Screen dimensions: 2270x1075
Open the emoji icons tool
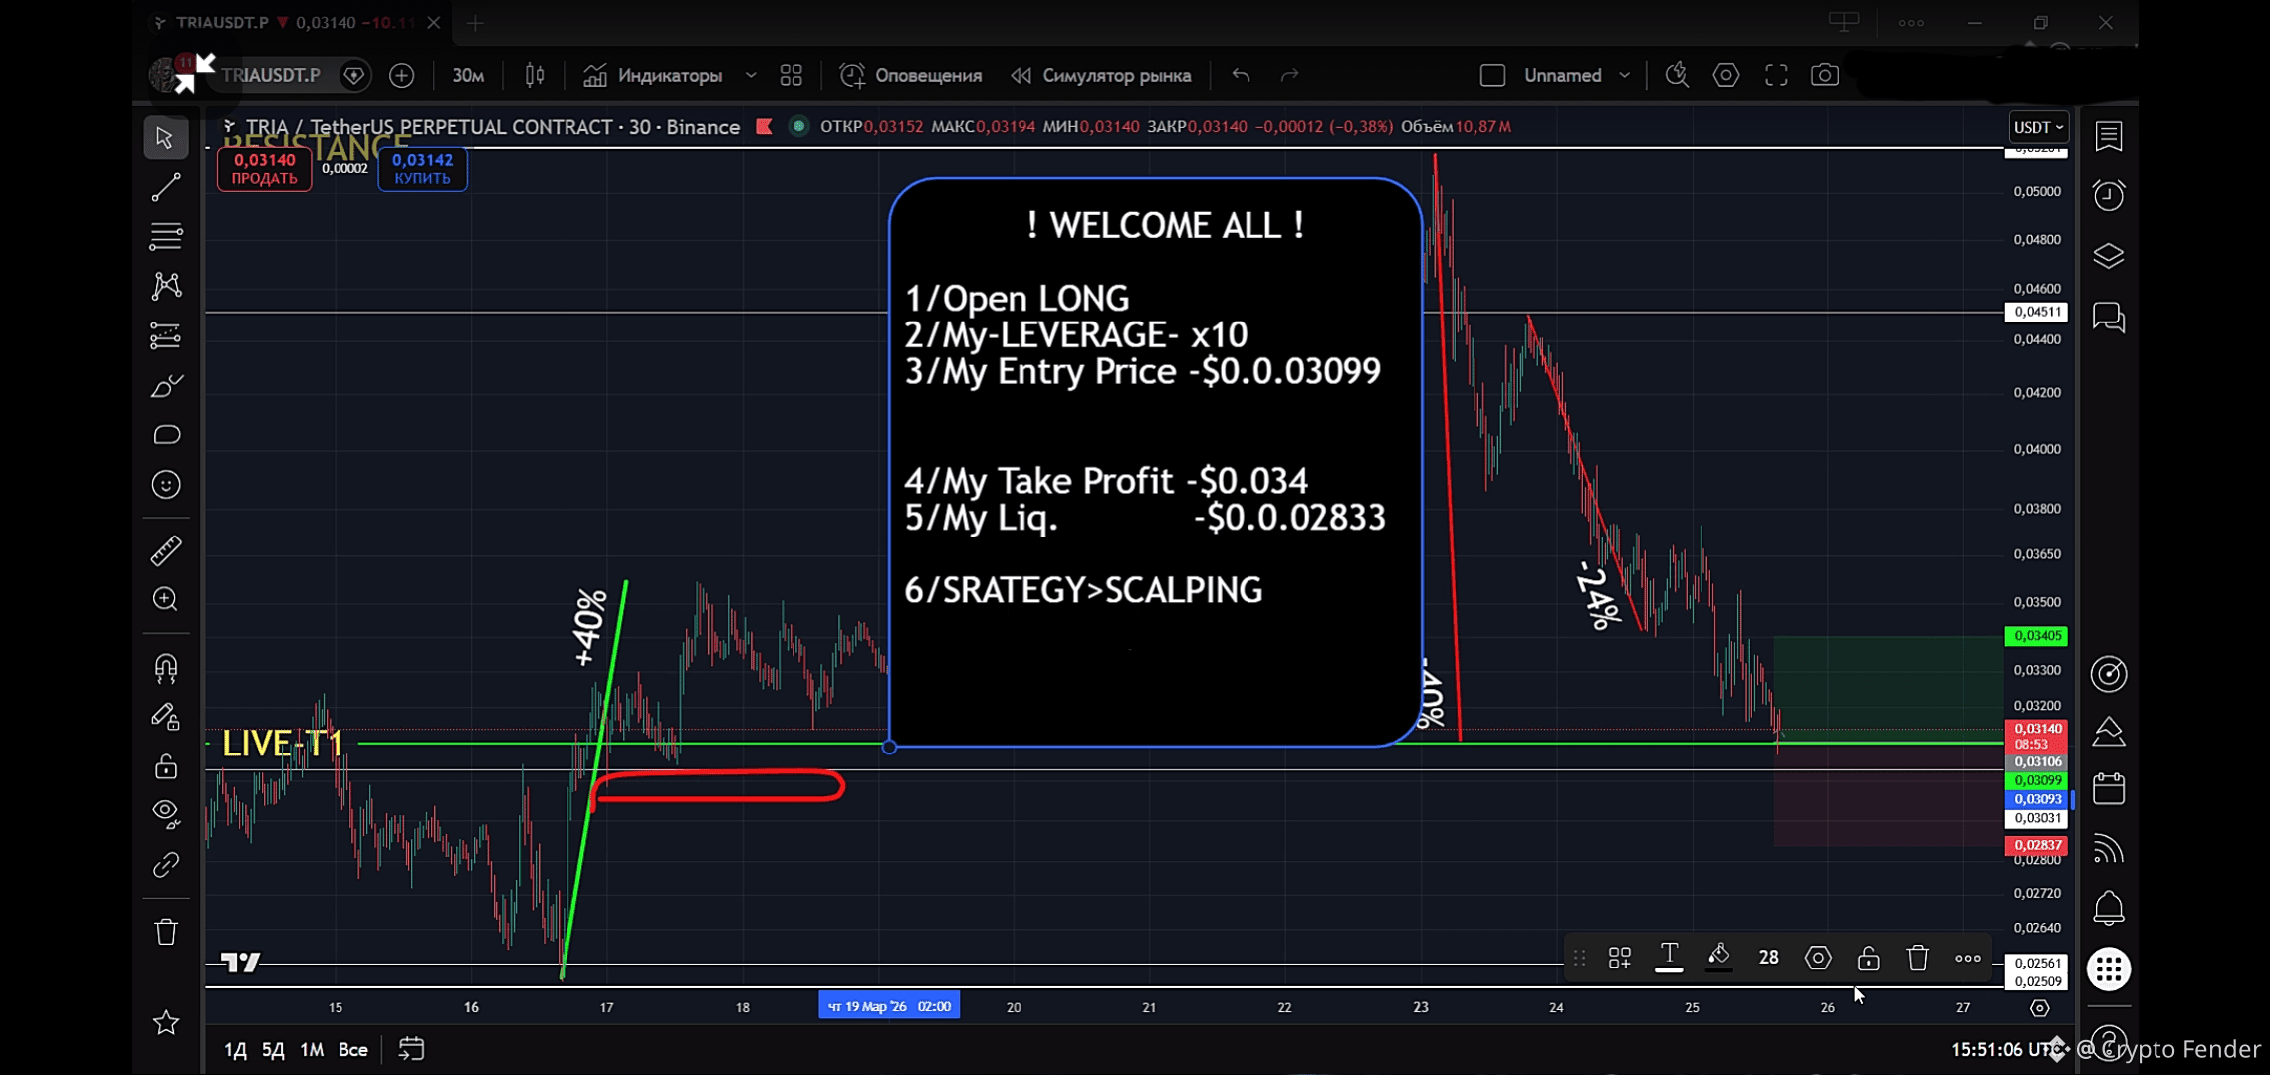pos(165,485)
